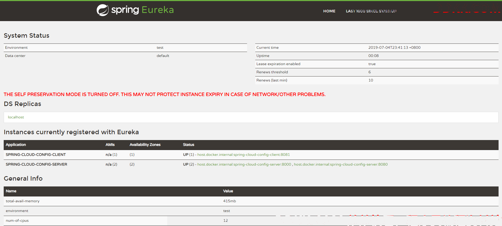Screen dimensions: 502x226
Task: Click the Uptime value 00:08
Action: pyautogui.click(x=374, y=56)
